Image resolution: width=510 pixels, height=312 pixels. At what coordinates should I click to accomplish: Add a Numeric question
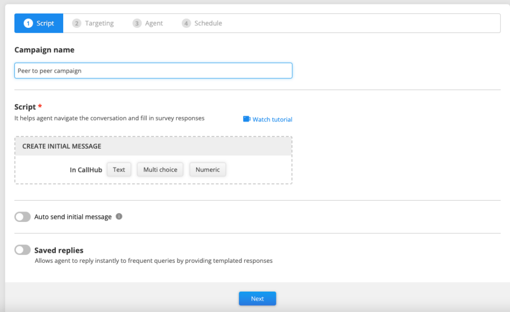click(208, 170)
